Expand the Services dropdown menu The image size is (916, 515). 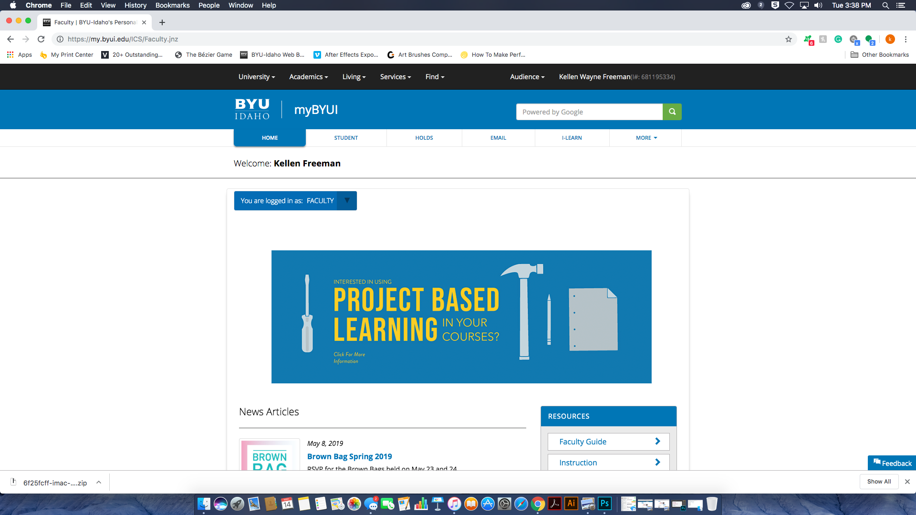tap(396, 77)
